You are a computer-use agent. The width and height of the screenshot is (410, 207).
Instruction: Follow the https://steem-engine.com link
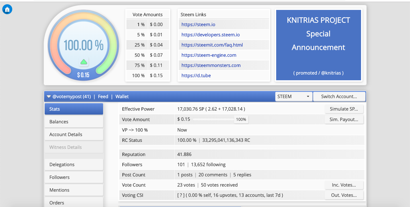pos(209,55)
